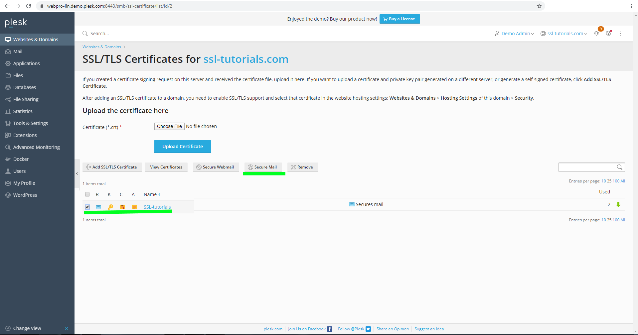
Task: Click the search magnifier icon in header
Action: [85, 34]
